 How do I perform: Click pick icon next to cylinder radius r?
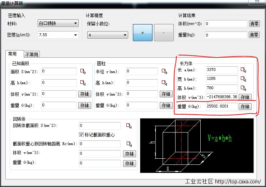[165, 71]
